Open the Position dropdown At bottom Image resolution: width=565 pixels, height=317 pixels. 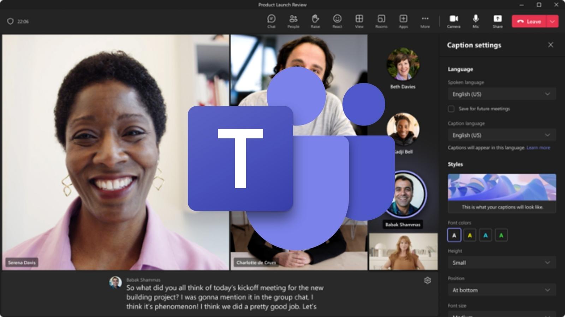[502, 290]
